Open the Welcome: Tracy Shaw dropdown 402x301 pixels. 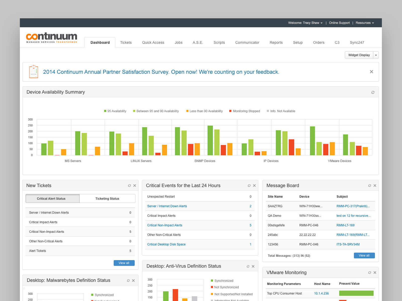point(305,23)
